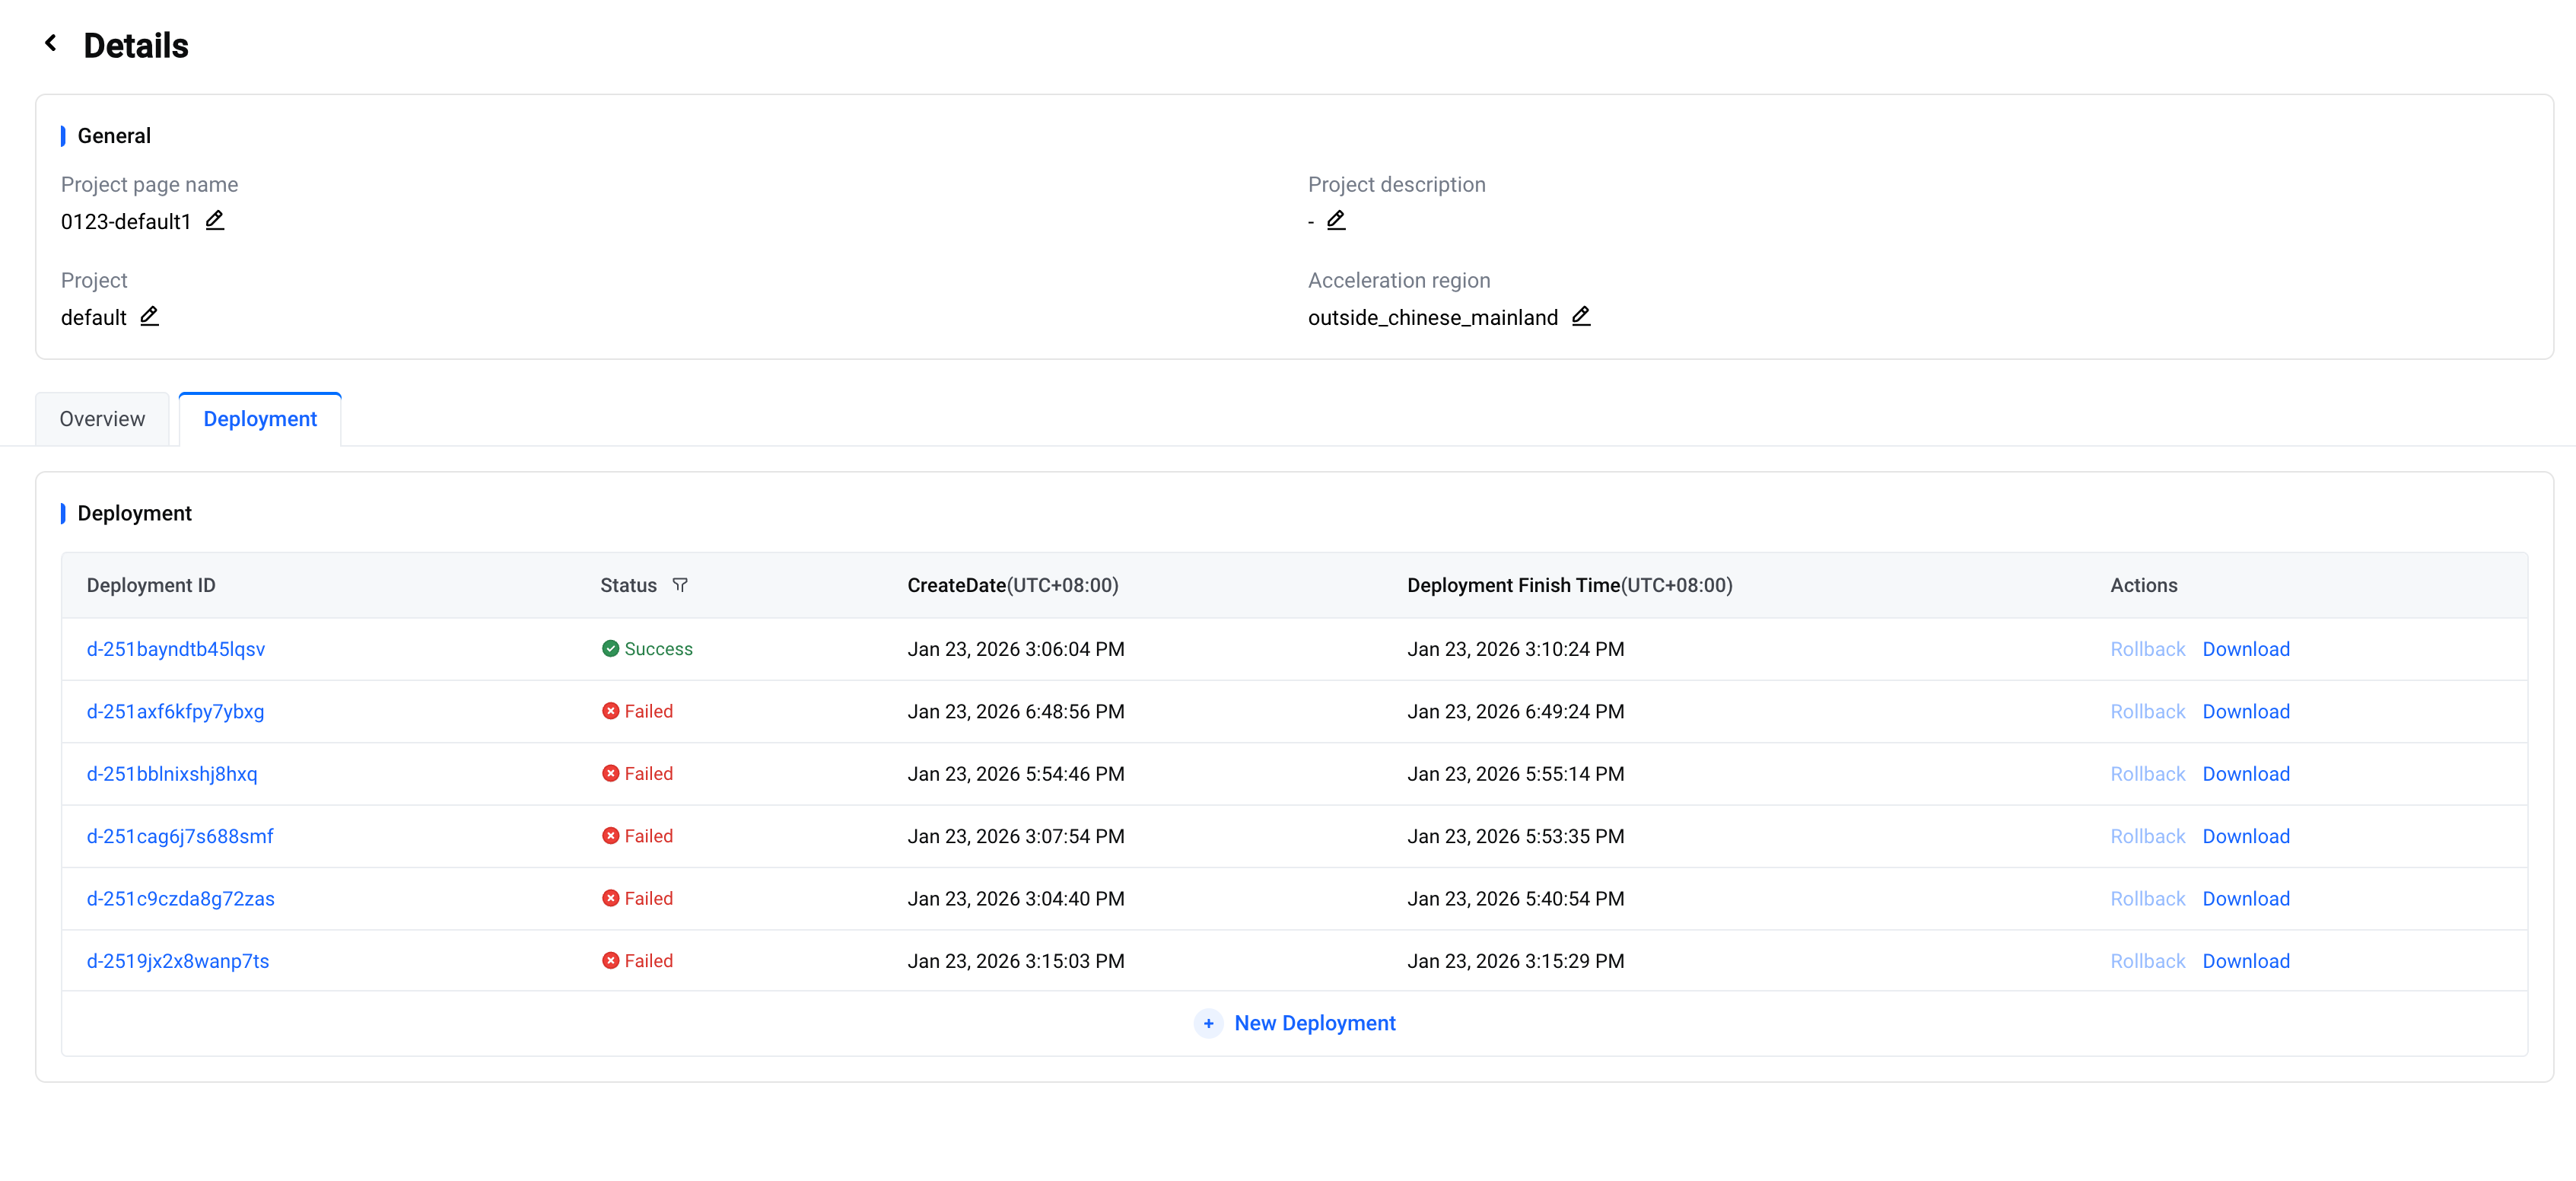Select the Deployment tab
The width and height of the screenshot is (2576, 1181).
260,419
